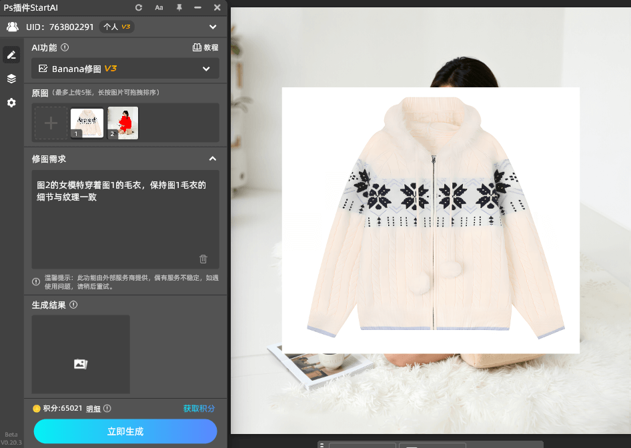Select thumbnail 1 sweater reference image
Screen dimensions: 631x448
pos(86,122)
